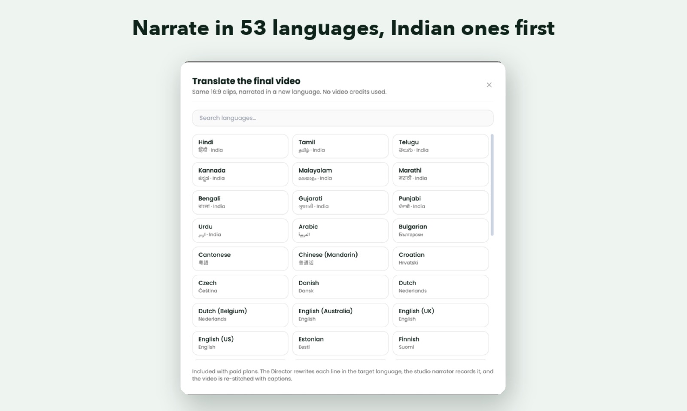This screenshot has width=687, height=411.
Task: Choose Cantonese language option
Action: click(240, 259)
